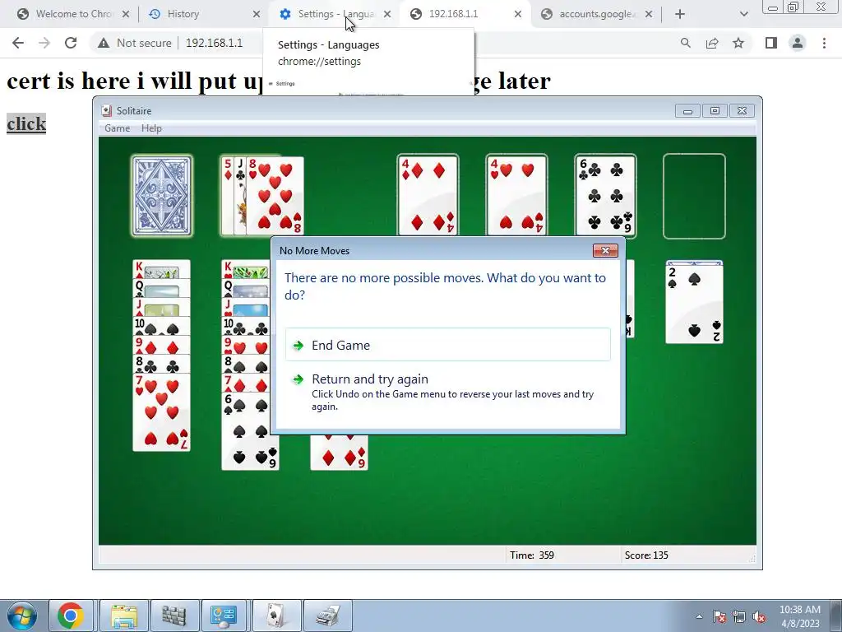Close the No More Moves dialog
Image resolution: width=842 pixels, height=632 pixels.
605,250
